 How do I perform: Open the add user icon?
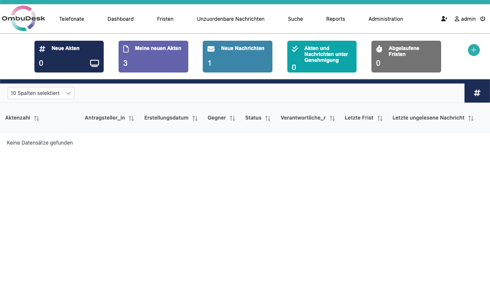click(444, 19)
